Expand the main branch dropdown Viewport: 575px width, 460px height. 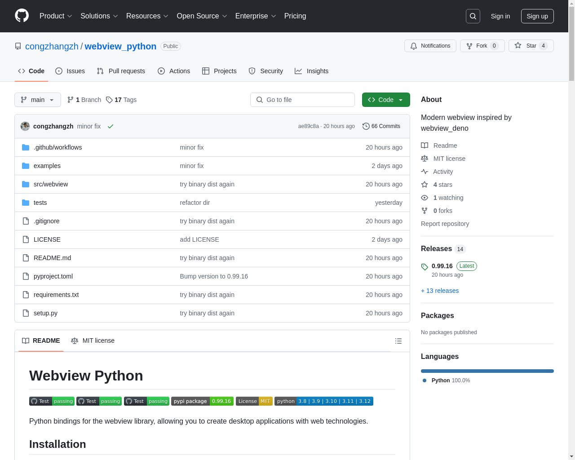(38, 100)
